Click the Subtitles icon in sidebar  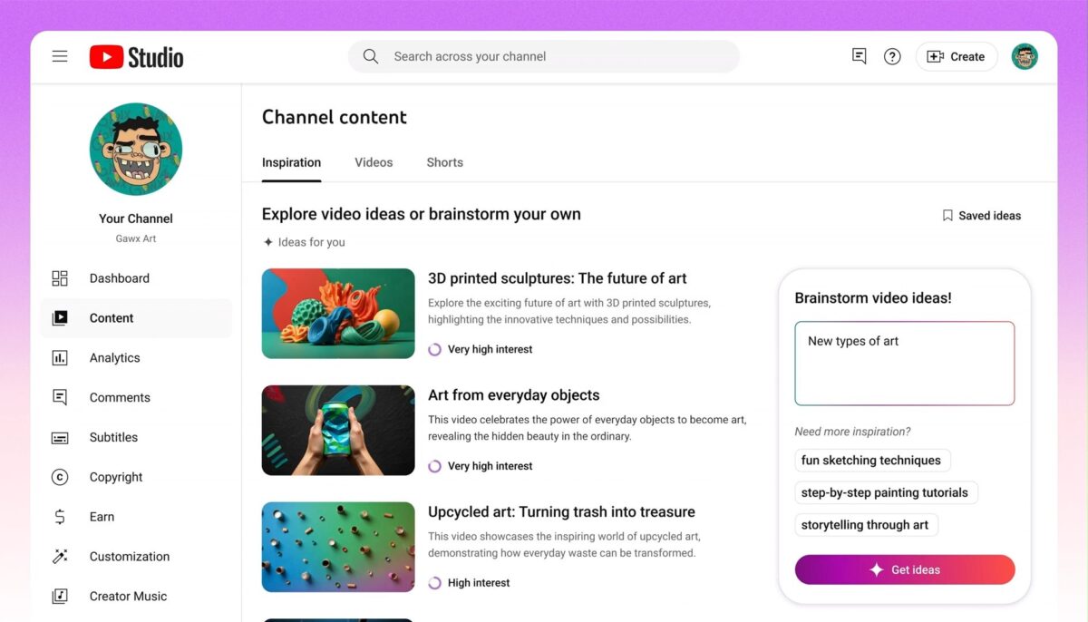pyautogui.click(x=60, y=437)
